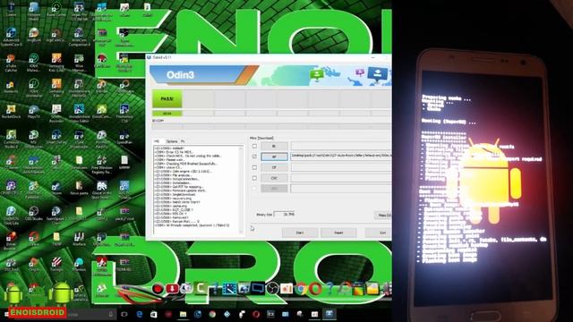Enable the CSC checkbox in Odin
573x322 pixels.
[254, 178]
